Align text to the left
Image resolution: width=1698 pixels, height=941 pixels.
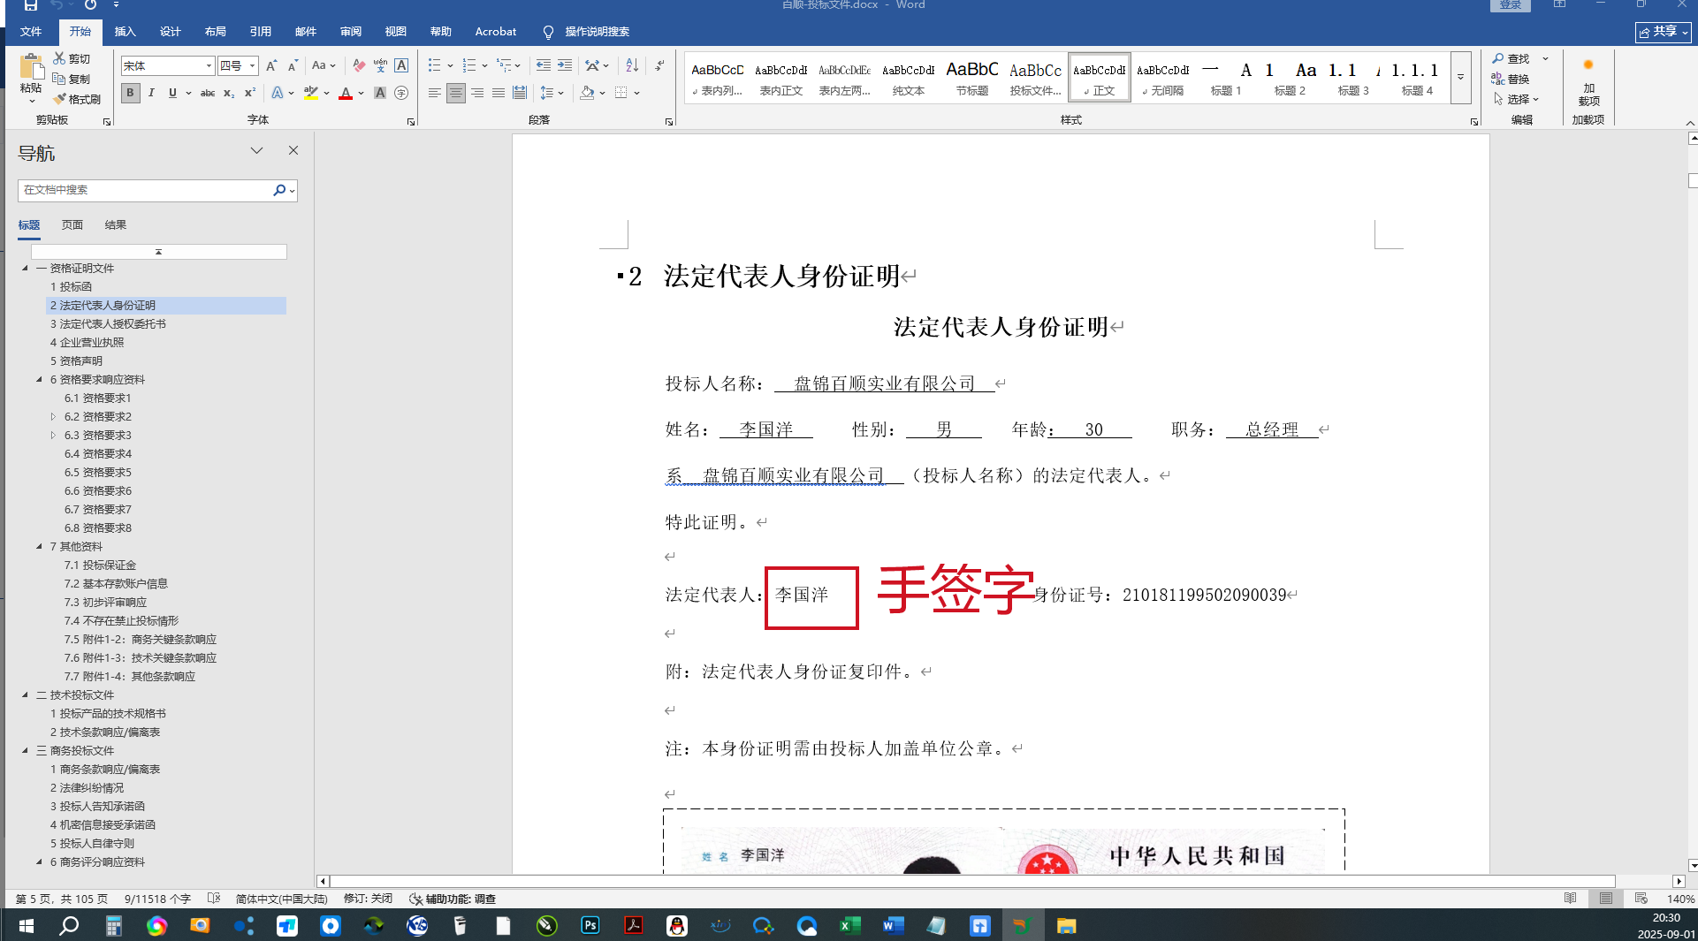[x=434, y=93]
